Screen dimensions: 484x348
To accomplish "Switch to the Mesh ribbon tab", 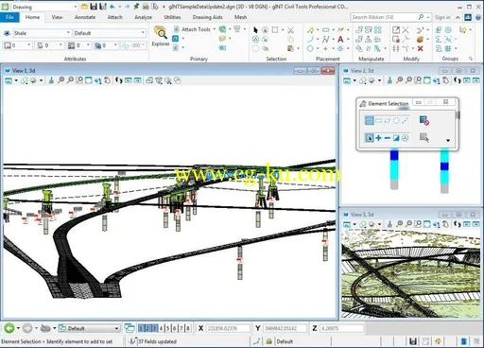I will (240, 17).
